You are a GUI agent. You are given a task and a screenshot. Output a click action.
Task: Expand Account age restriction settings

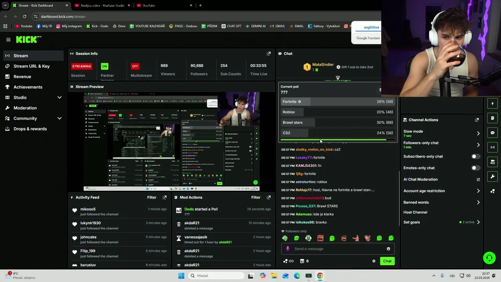click(478, 191)
